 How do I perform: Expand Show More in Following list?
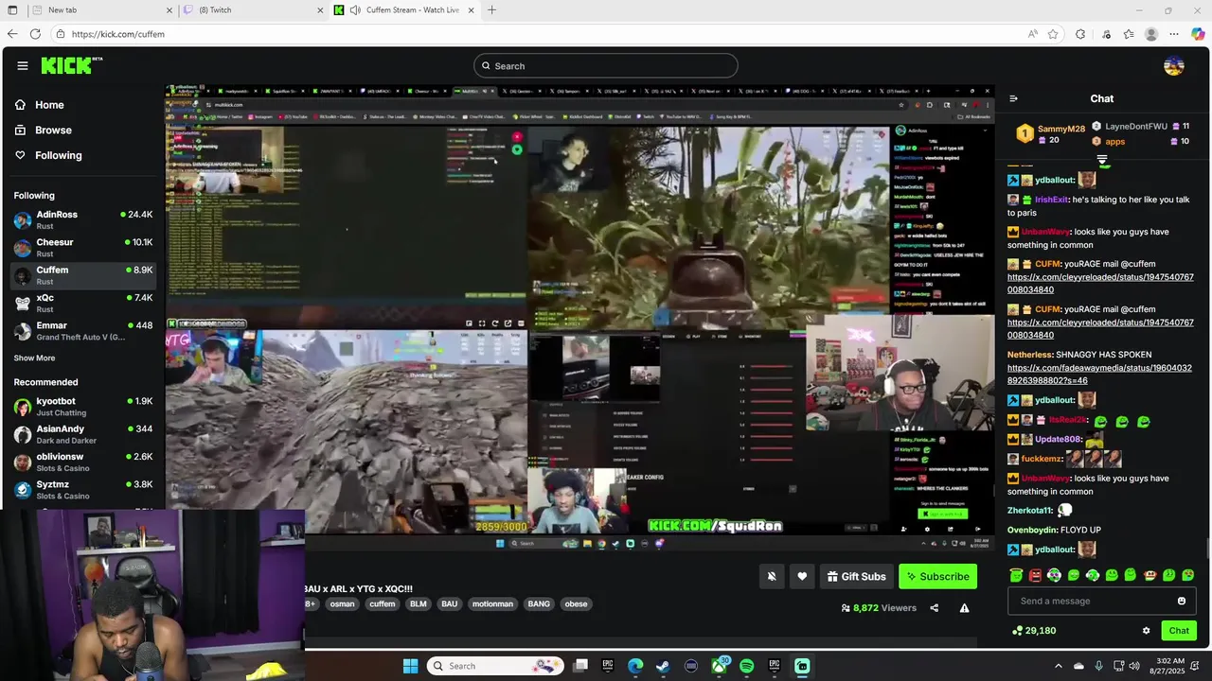tap(34, 358)
